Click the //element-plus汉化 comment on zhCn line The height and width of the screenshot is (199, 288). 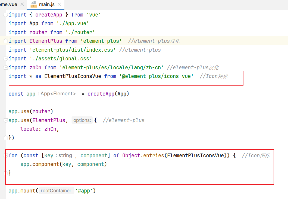(193, 68)
